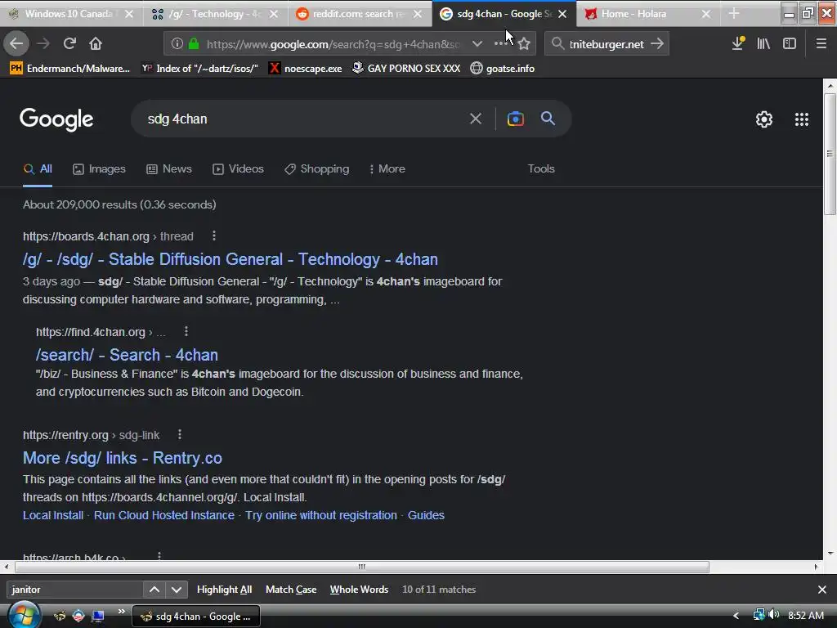The image size is (837, 628).
Task: Click the tniteburger.net search box
Action: pyautogui.click(x=607, y=44)
